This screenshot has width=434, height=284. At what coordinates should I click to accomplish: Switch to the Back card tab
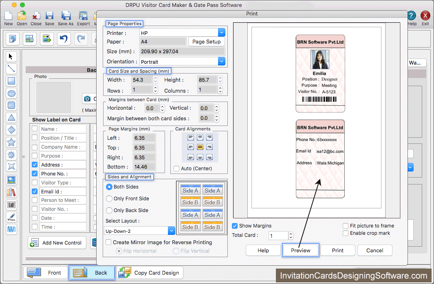pos(92,273)
